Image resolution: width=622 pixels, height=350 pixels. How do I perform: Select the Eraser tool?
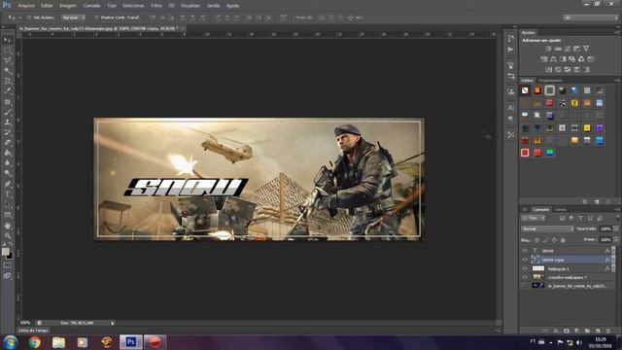[8, 143]
